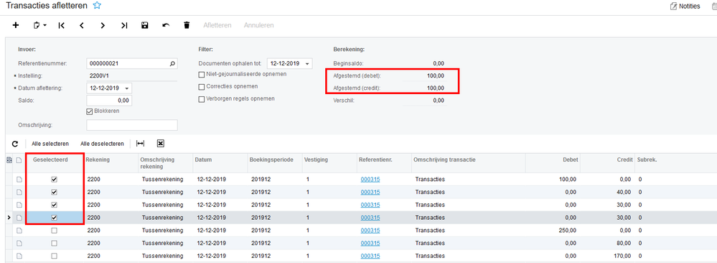Click fit columns to width icon
Screen dimensions: 717x263
141,144
